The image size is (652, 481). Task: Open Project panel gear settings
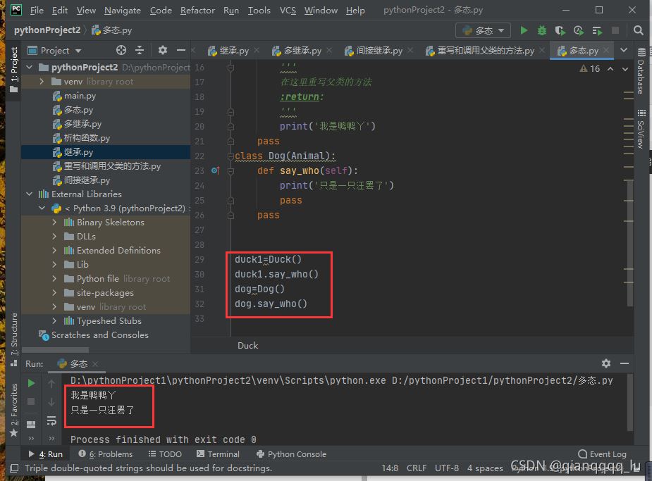click(x=163, y=50)
